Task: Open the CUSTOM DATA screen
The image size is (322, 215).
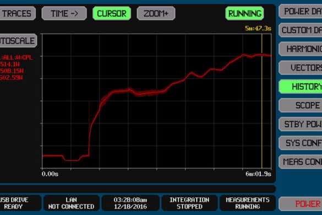Action: tap(301, 30)
